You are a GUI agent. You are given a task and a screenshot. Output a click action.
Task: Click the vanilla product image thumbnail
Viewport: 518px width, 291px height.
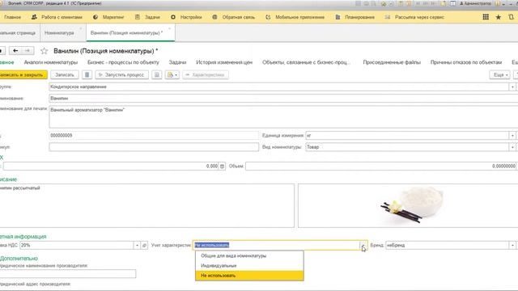(x=412, y=205)
